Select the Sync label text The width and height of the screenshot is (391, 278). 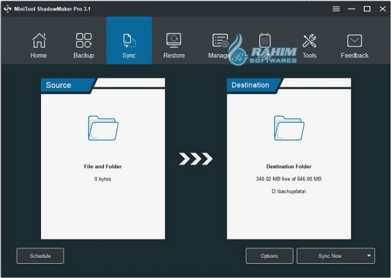(x=129, y=55)
